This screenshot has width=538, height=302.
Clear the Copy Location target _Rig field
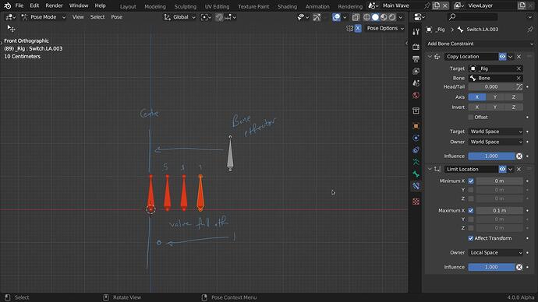click(519, 68)
